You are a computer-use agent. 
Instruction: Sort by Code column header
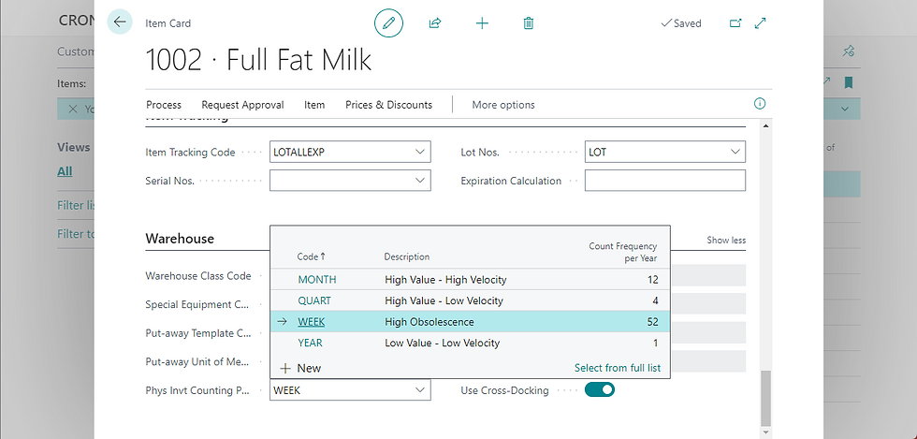point(311,256)
